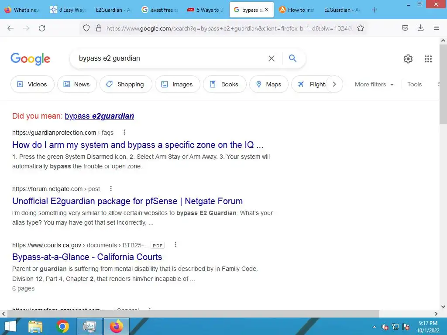Viewport: 447px width, 335px height.
Task: Switch to the first E2Guardian tab
Action: [x=113, y=10]
